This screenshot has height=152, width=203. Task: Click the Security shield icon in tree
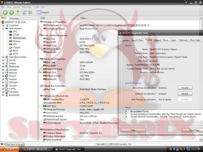(x=7, y=86)
